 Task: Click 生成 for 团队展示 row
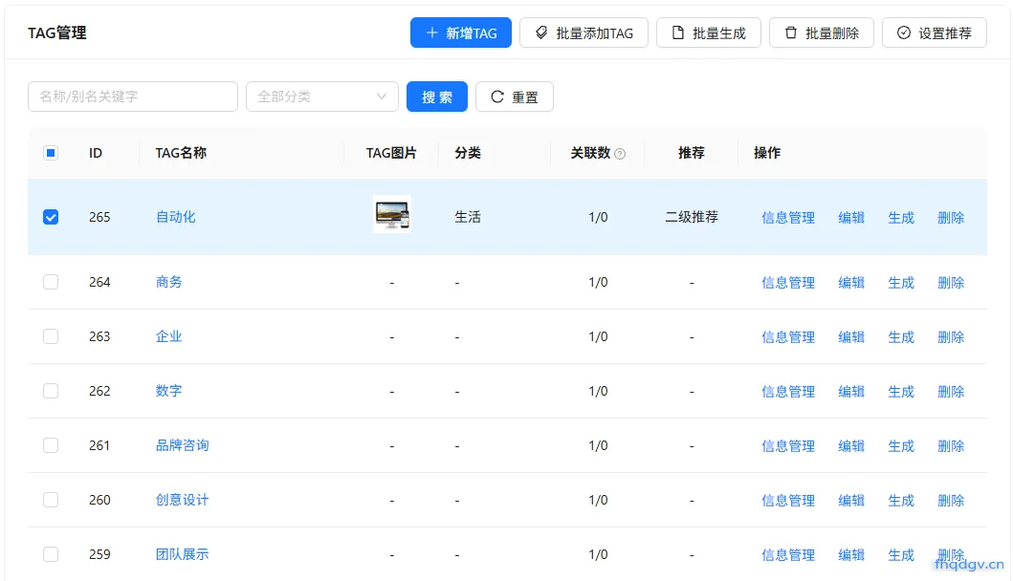(901, 554)
